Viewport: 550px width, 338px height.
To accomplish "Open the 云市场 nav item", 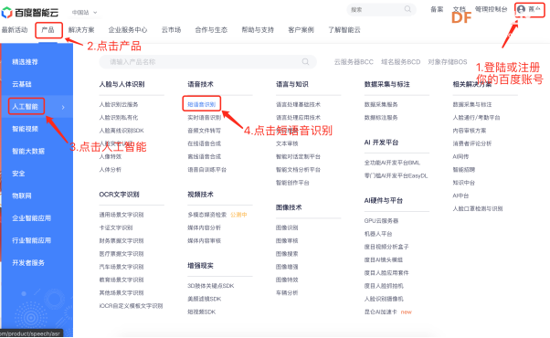I will point(171,30).
